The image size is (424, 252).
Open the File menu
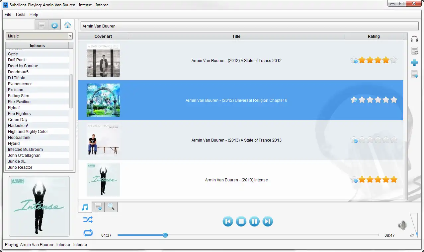[8, 15]
